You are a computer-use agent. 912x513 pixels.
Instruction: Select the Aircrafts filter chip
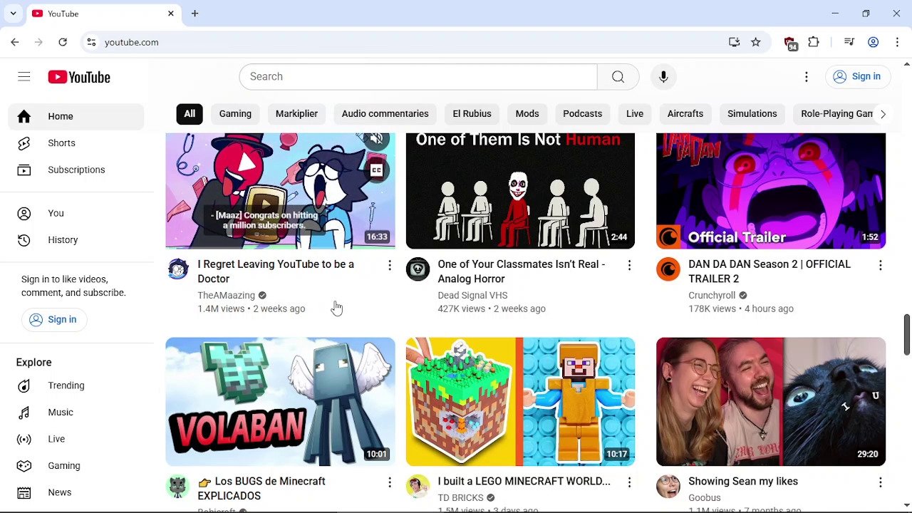coord(685,114)
